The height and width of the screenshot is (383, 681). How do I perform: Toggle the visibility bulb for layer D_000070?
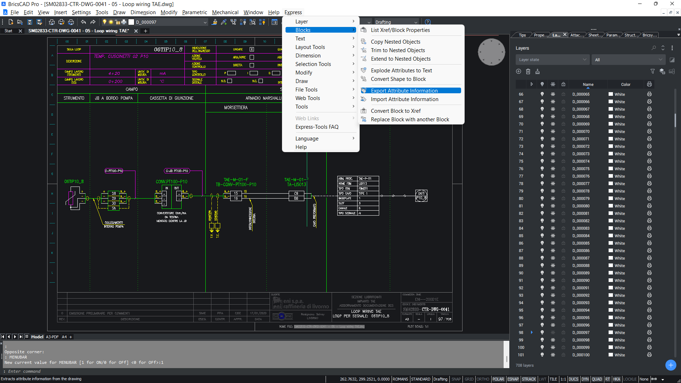pyautogui.click(x=542, y=131)
